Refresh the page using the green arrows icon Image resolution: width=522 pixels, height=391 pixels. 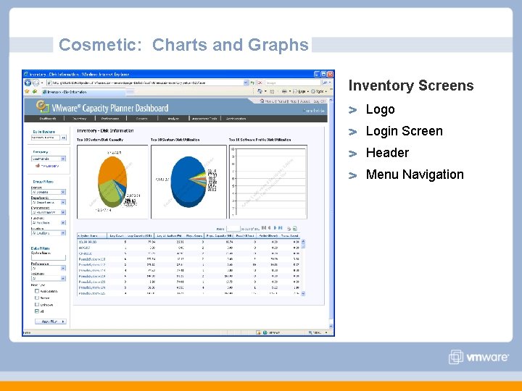click(x=252, y=83)
